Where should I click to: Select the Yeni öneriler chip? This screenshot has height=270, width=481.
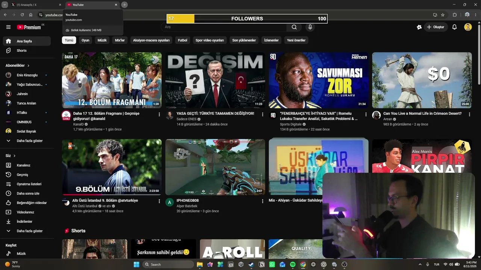pos(296,40)
